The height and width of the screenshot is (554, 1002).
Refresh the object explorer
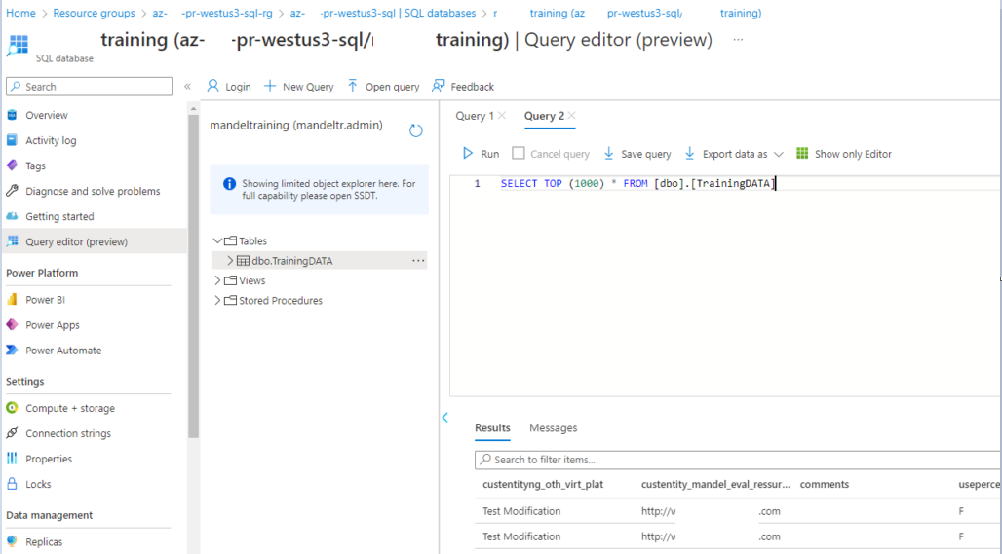[416, 130]
